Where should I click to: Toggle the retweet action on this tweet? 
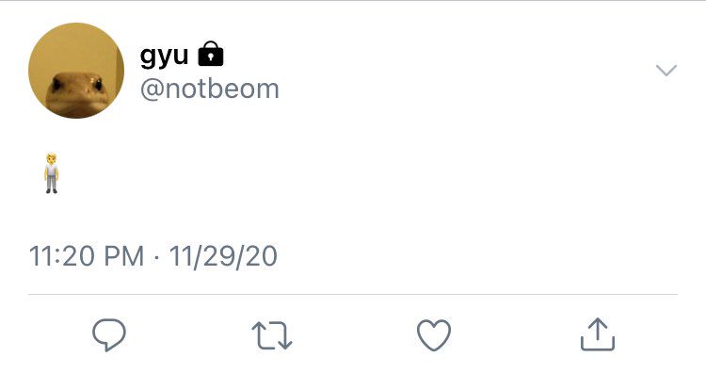pos(272,335)
